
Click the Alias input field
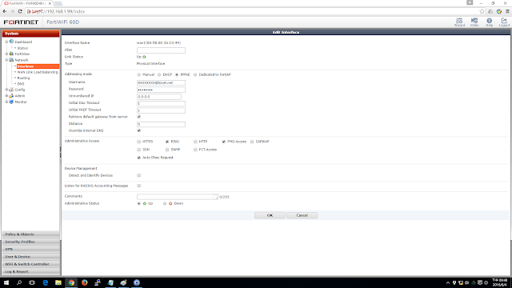click(161, 50)
